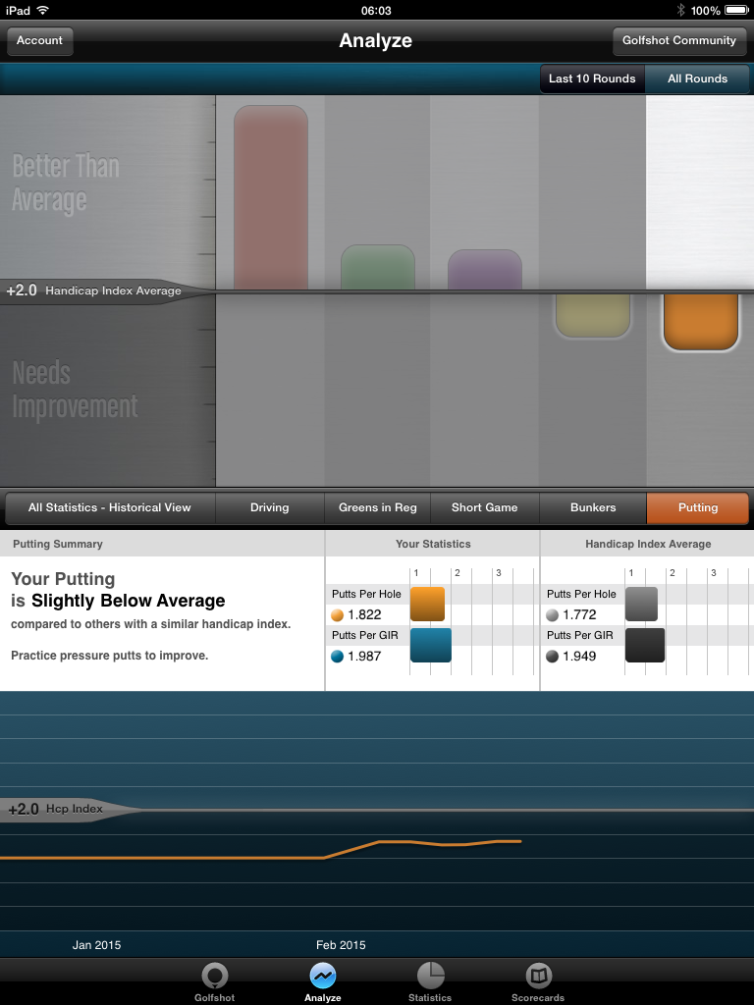Image resolution: width=754 pixels, height=1005 pixels.
Task: Open the Golfshot Community button
Action: (679, 41)
